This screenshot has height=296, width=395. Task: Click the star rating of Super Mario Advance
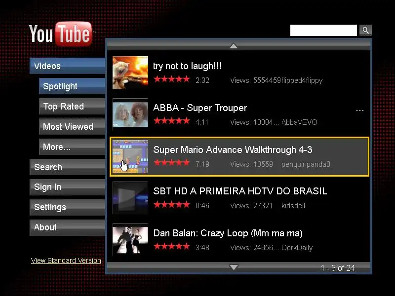(172, 163)
